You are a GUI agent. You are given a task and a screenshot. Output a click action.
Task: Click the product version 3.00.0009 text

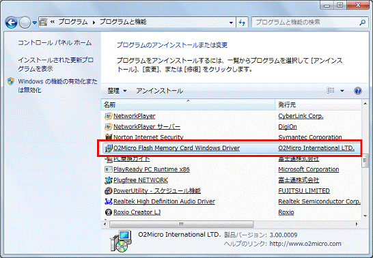click(284, 235)
